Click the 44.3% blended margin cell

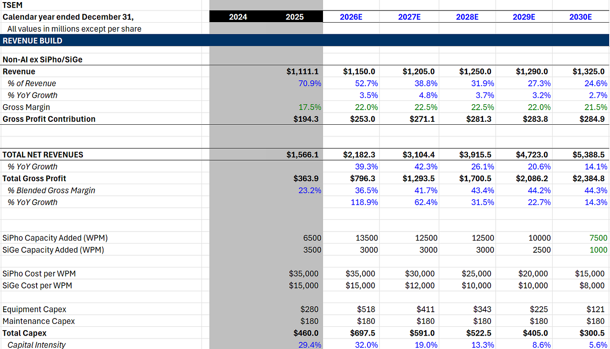tap(596, 190)
